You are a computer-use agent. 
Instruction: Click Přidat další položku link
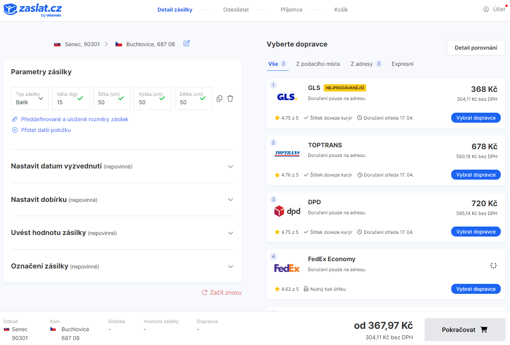click(46, 130)
